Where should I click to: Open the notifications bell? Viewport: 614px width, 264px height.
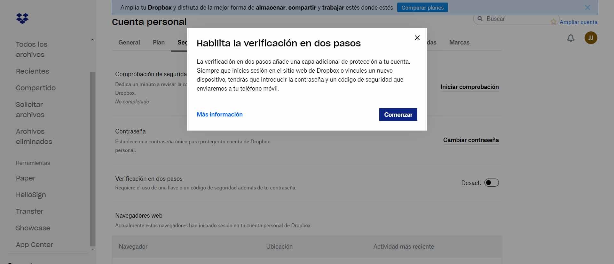pos(571,38)
